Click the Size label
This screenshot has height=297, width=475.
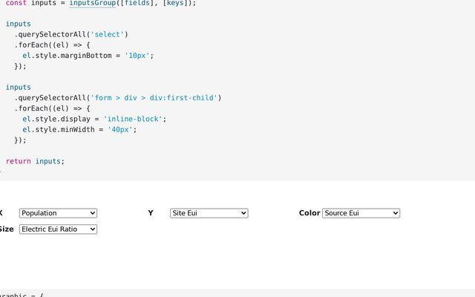pyautogui.click(x=7, y=229)
